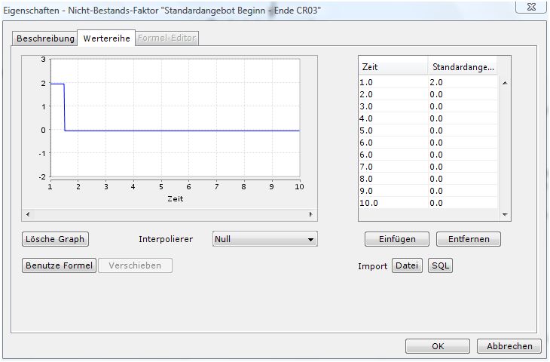The image size is (550, 362).
Task: Click the Lösche Graph button
Action: (x=55, y=239)
